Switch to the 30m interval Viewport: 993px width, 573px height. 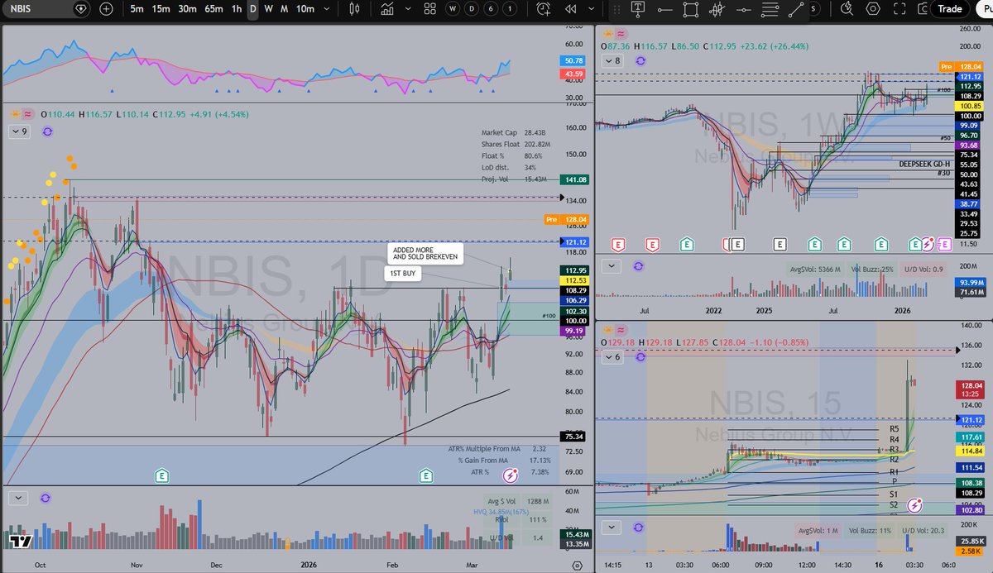click(x=187, y=9)
